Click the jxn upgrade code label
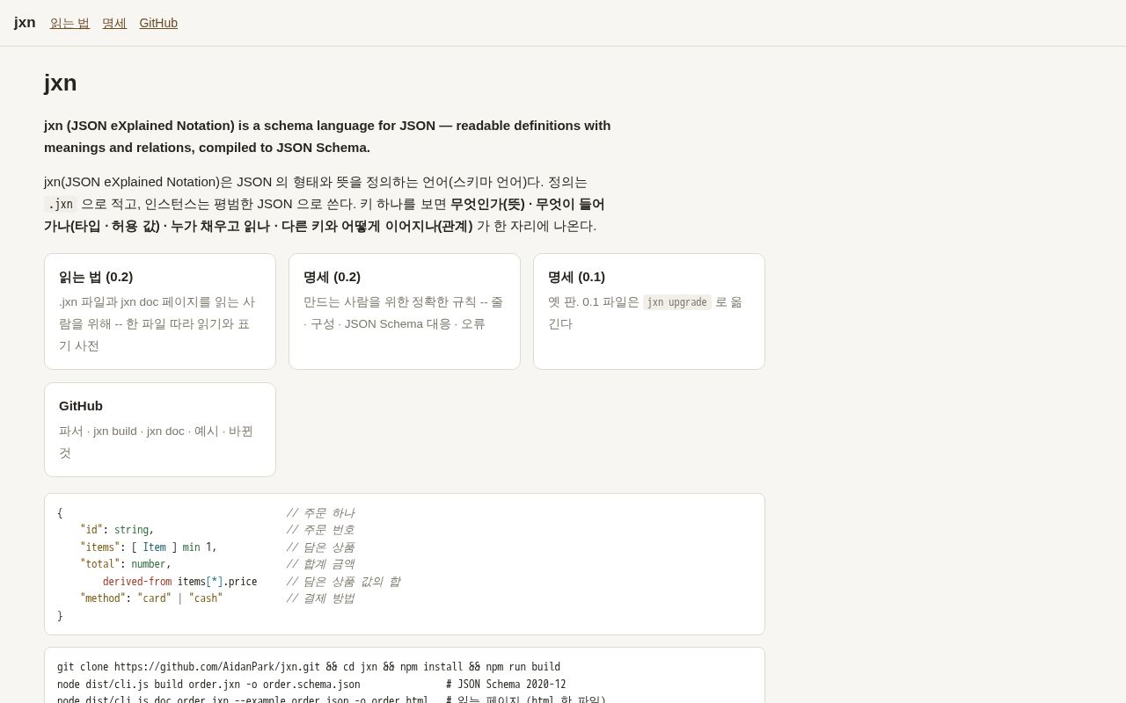1126x703 pixels. tap(677, 302)
